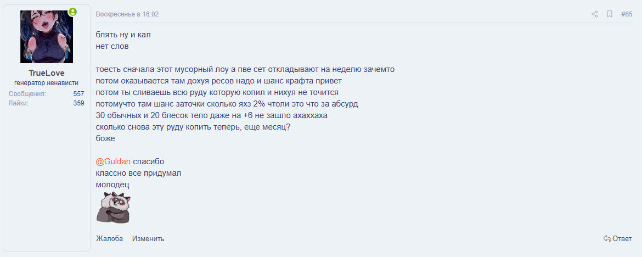Click the hugging raccoons sticker
642x257 pixels.
tap(112, 208)
